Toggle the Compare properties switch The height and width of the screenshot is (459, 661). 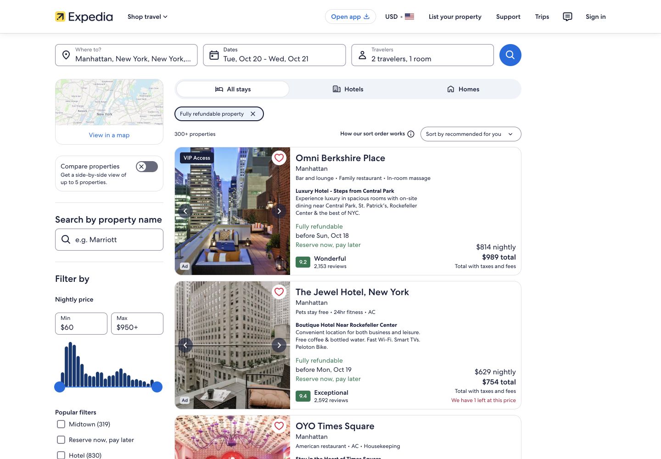[147, 167]
